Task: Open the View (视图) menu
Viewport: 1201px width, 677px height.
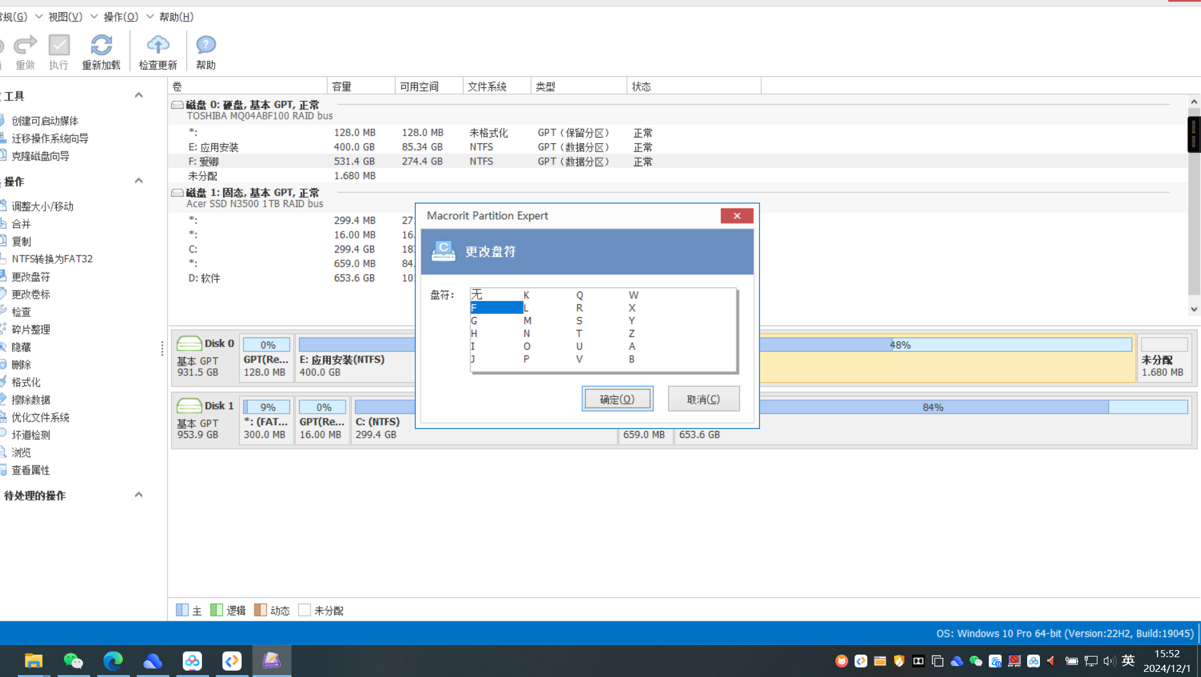Action: (x=65, y=17)
